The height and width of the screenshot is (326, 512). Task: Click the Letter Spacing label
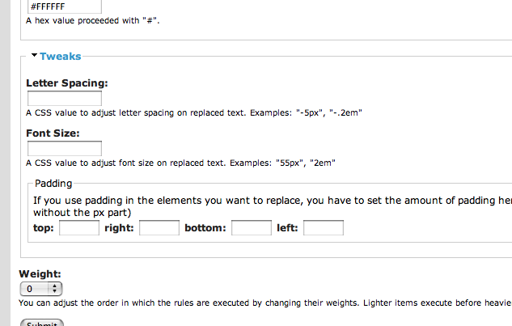(x=67, y=83)
